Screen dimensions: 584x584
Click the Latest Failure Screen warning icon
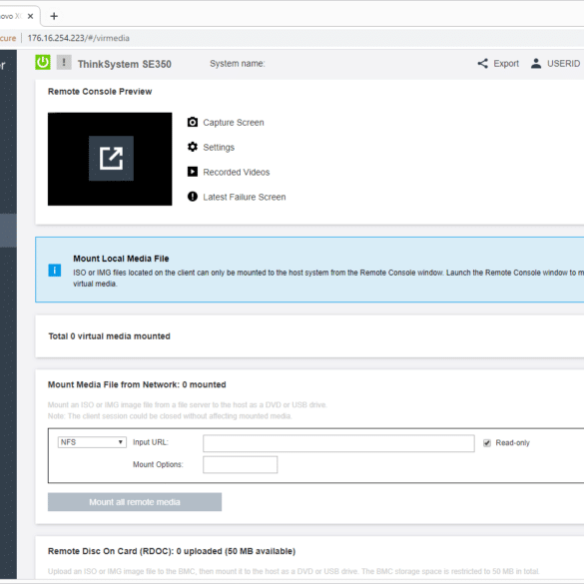coord(193,197)
